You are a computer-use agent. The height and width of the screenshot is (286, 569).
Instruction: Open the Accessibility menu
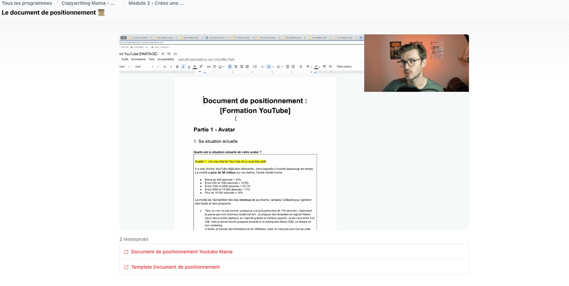[x=165, y=59]
